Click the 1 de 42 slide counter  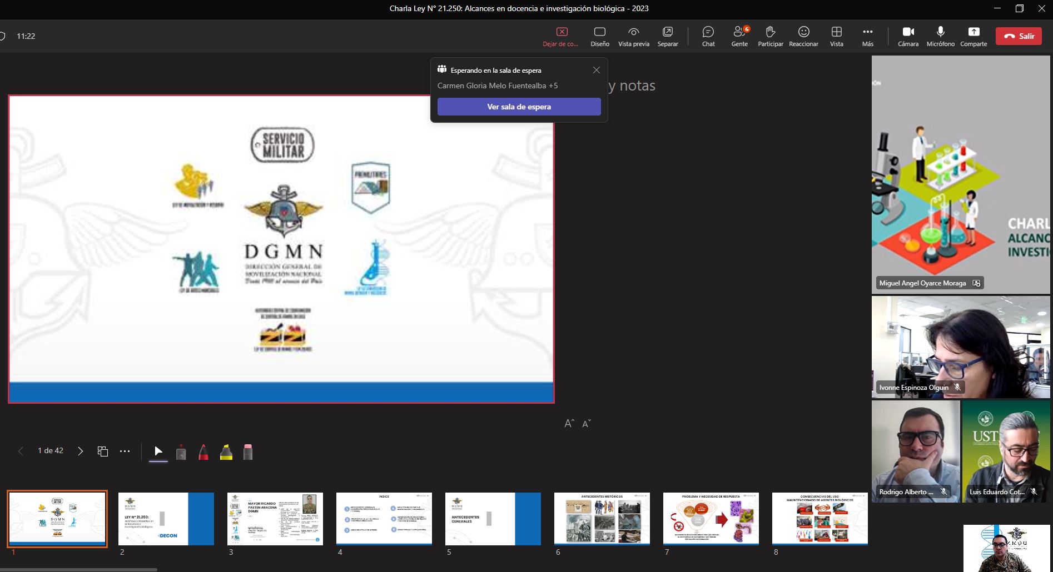(x=51, y=450)
